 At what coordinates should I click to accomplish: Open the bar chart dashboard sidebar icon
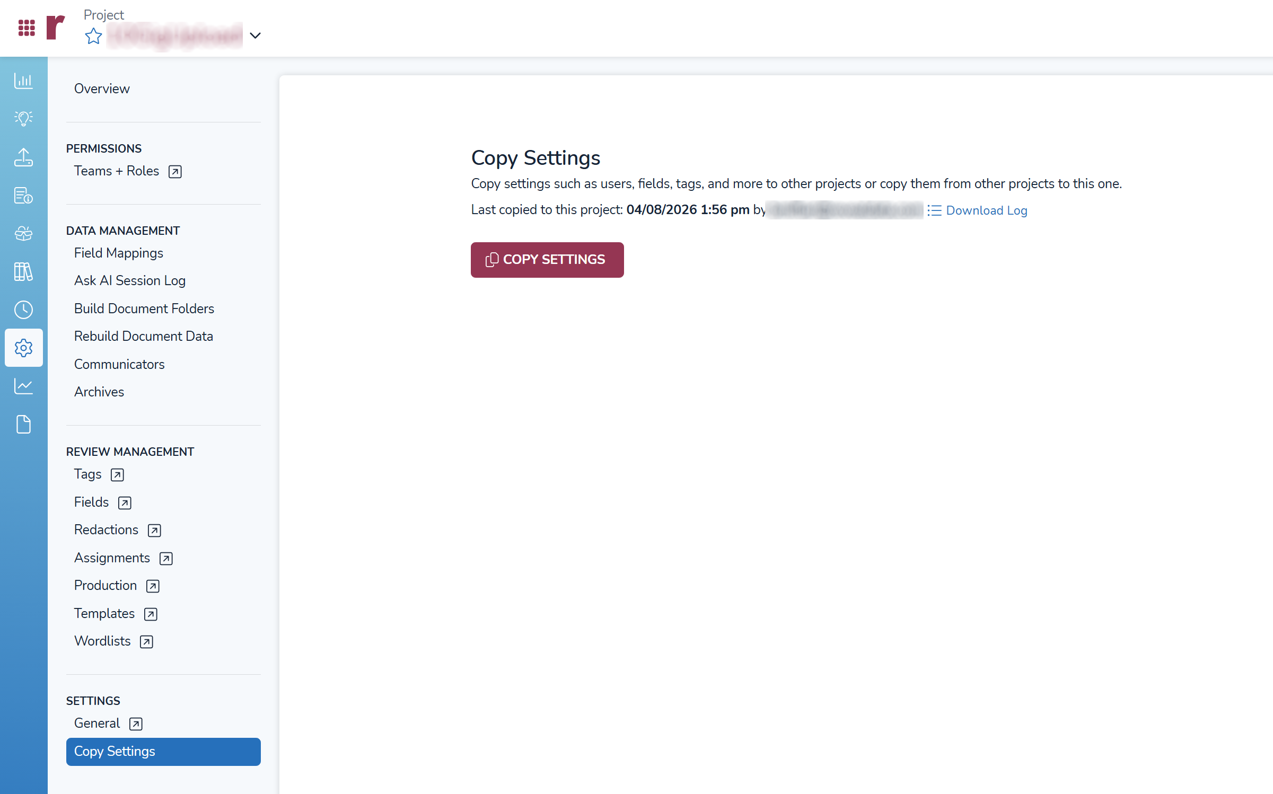click(x=23, y=81)
